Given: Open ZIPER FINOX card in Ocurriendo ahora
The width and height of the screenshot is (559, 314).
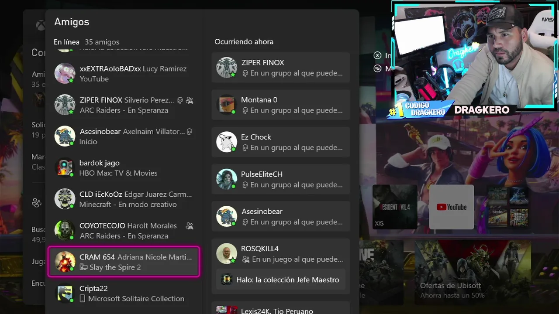Looking at the screenshot, I should [x=281, y=68].
